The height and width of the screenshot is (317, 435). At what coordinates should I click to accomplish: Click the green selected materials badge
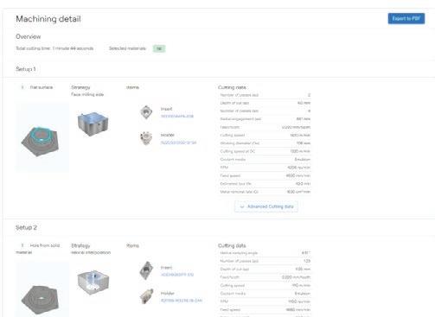point(159,48)
